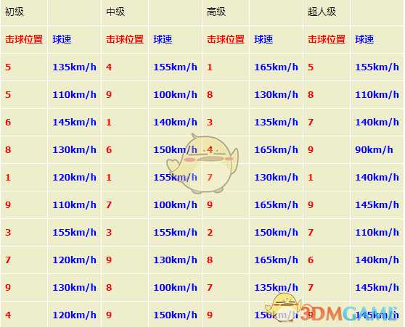Click 超人级 140km/h beside position 1
The width and height of the screenshot is (405, 327).
point(377,178)
